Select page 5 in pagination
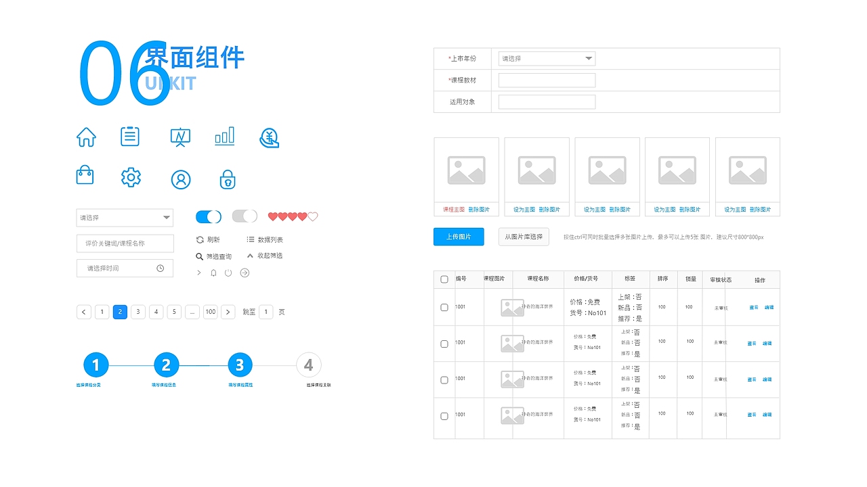Screen dimensions: 867x487 [x=174, y=312]
